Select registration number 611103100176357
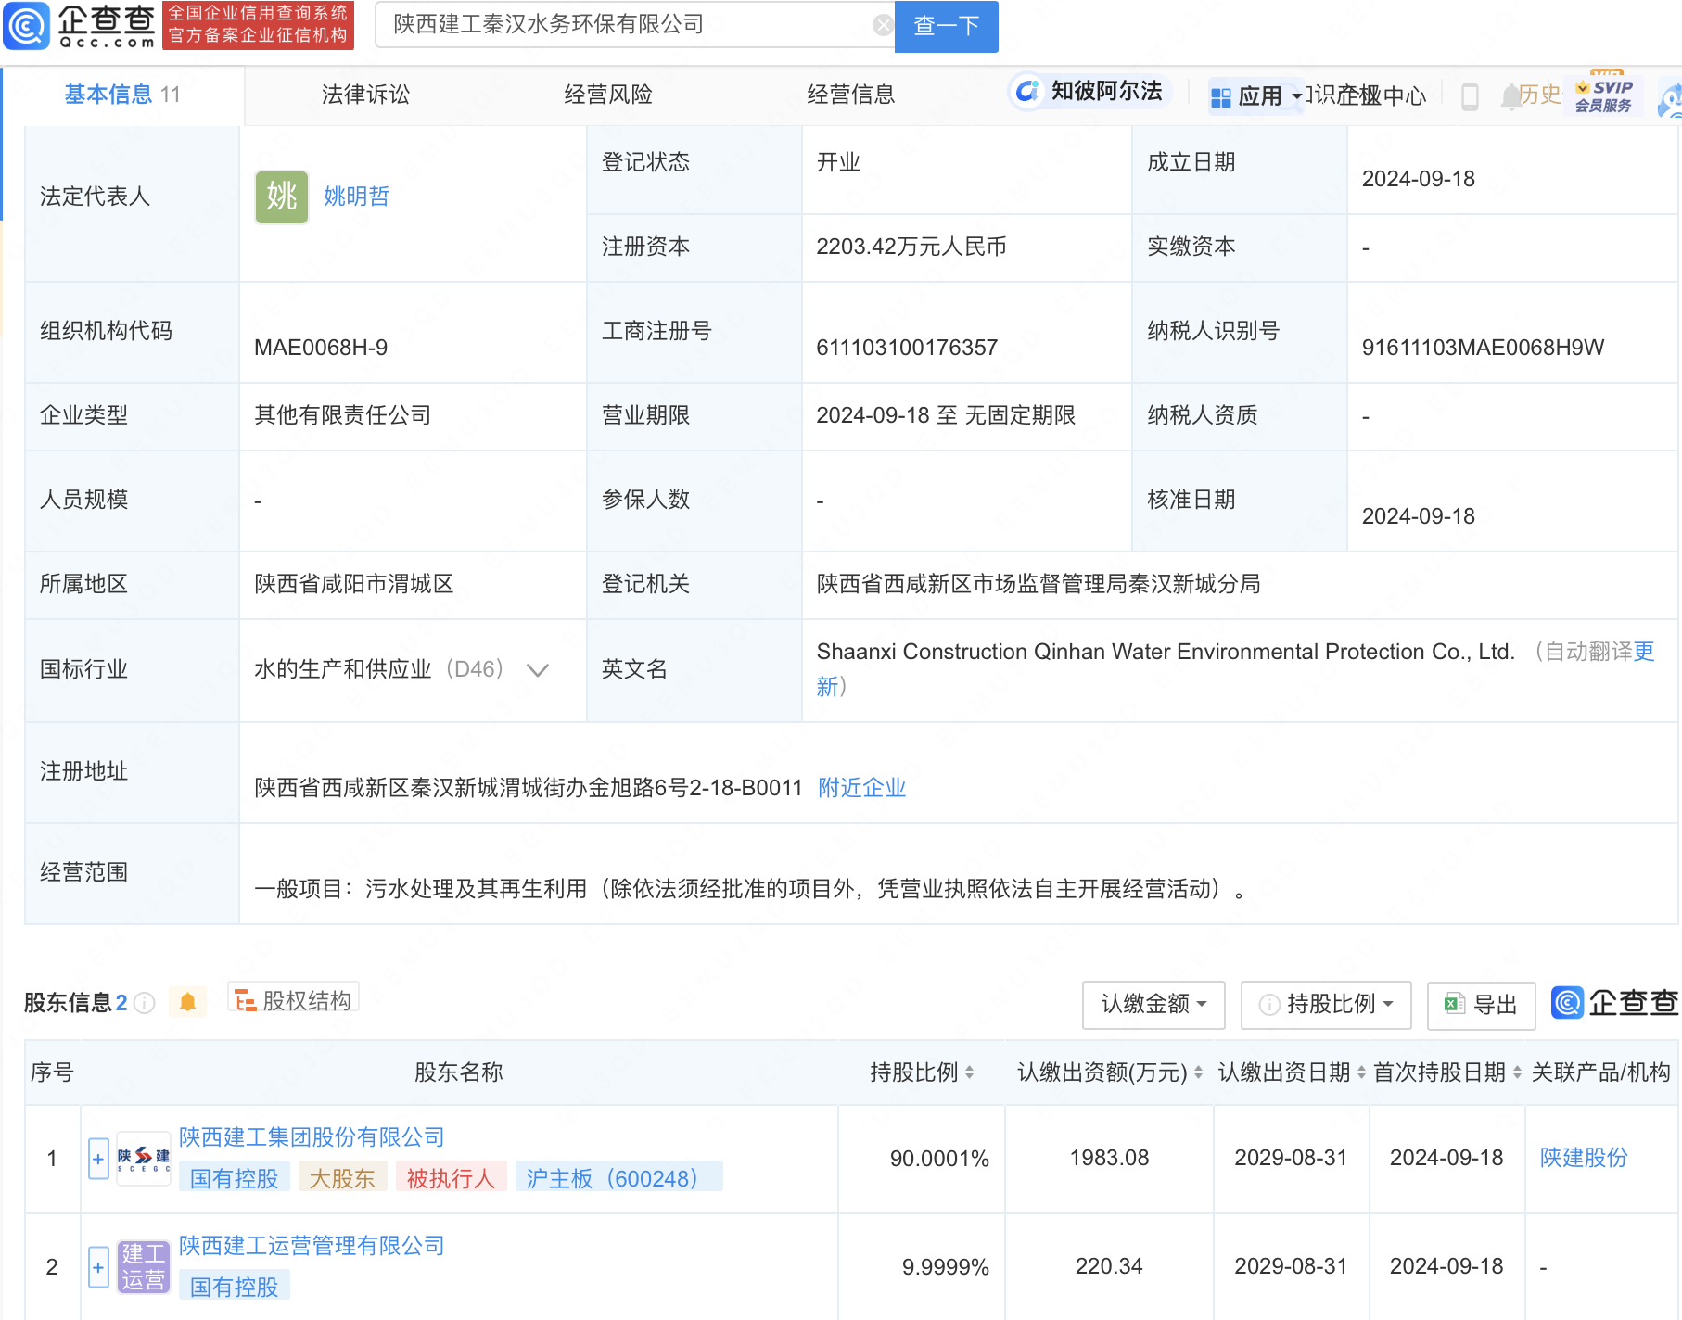This screenshot has height=1320, width=1682. click(907, 348)
